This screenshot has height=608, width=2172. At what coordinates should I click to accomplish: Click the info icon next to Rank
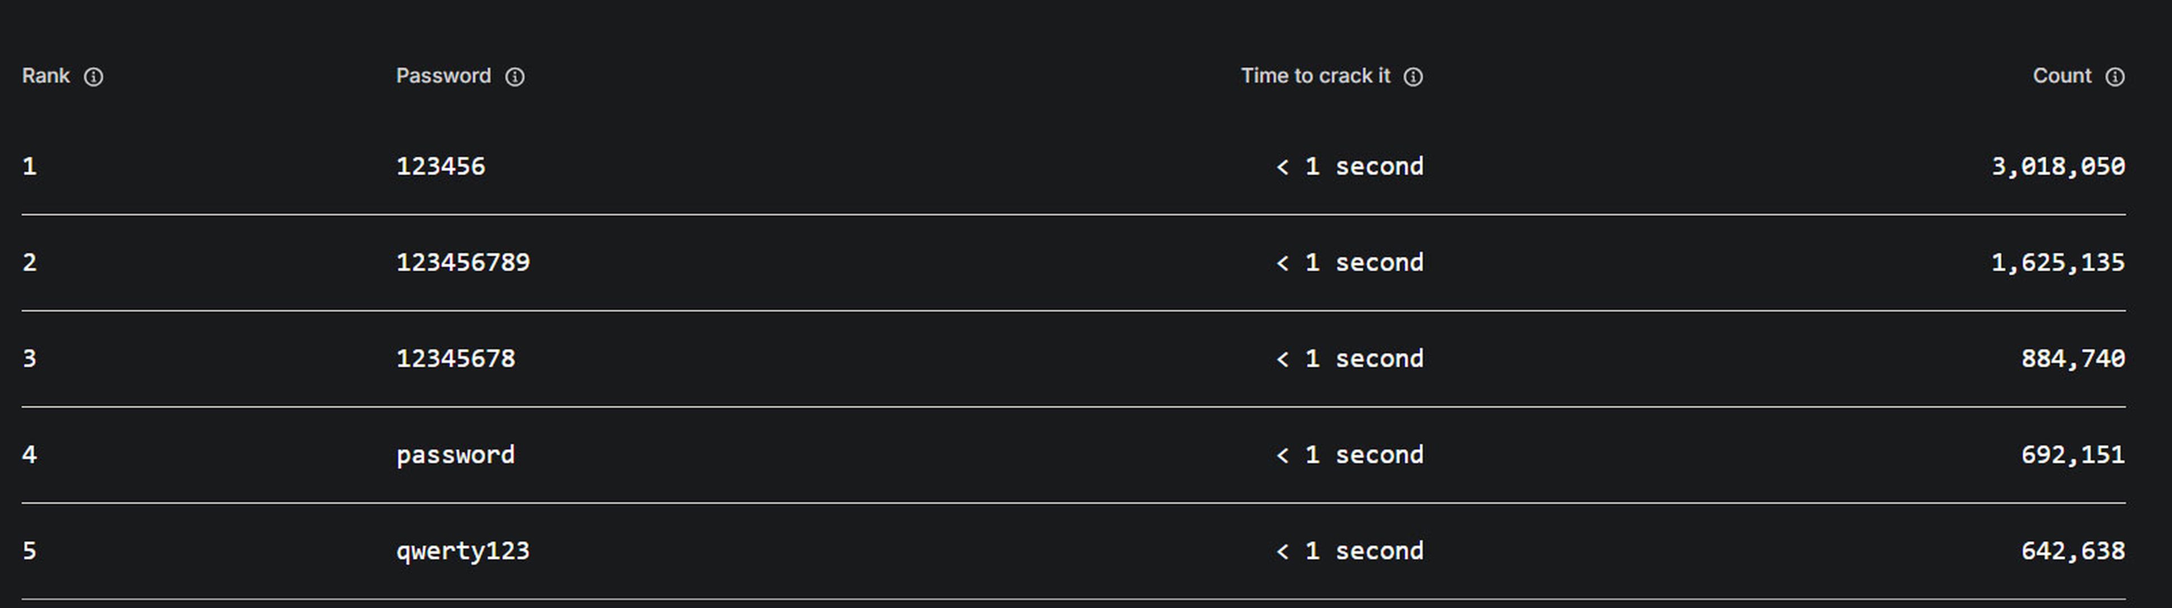[93, 77]
